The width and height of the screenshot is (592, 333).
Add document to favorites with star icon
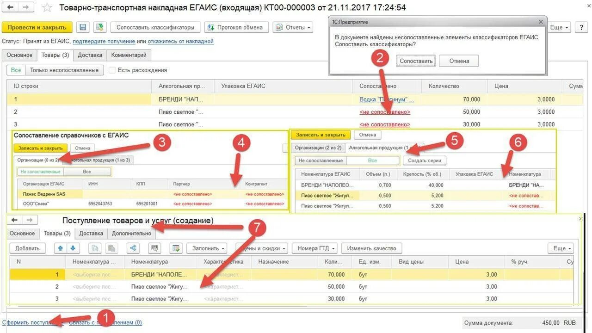(47, 7)
